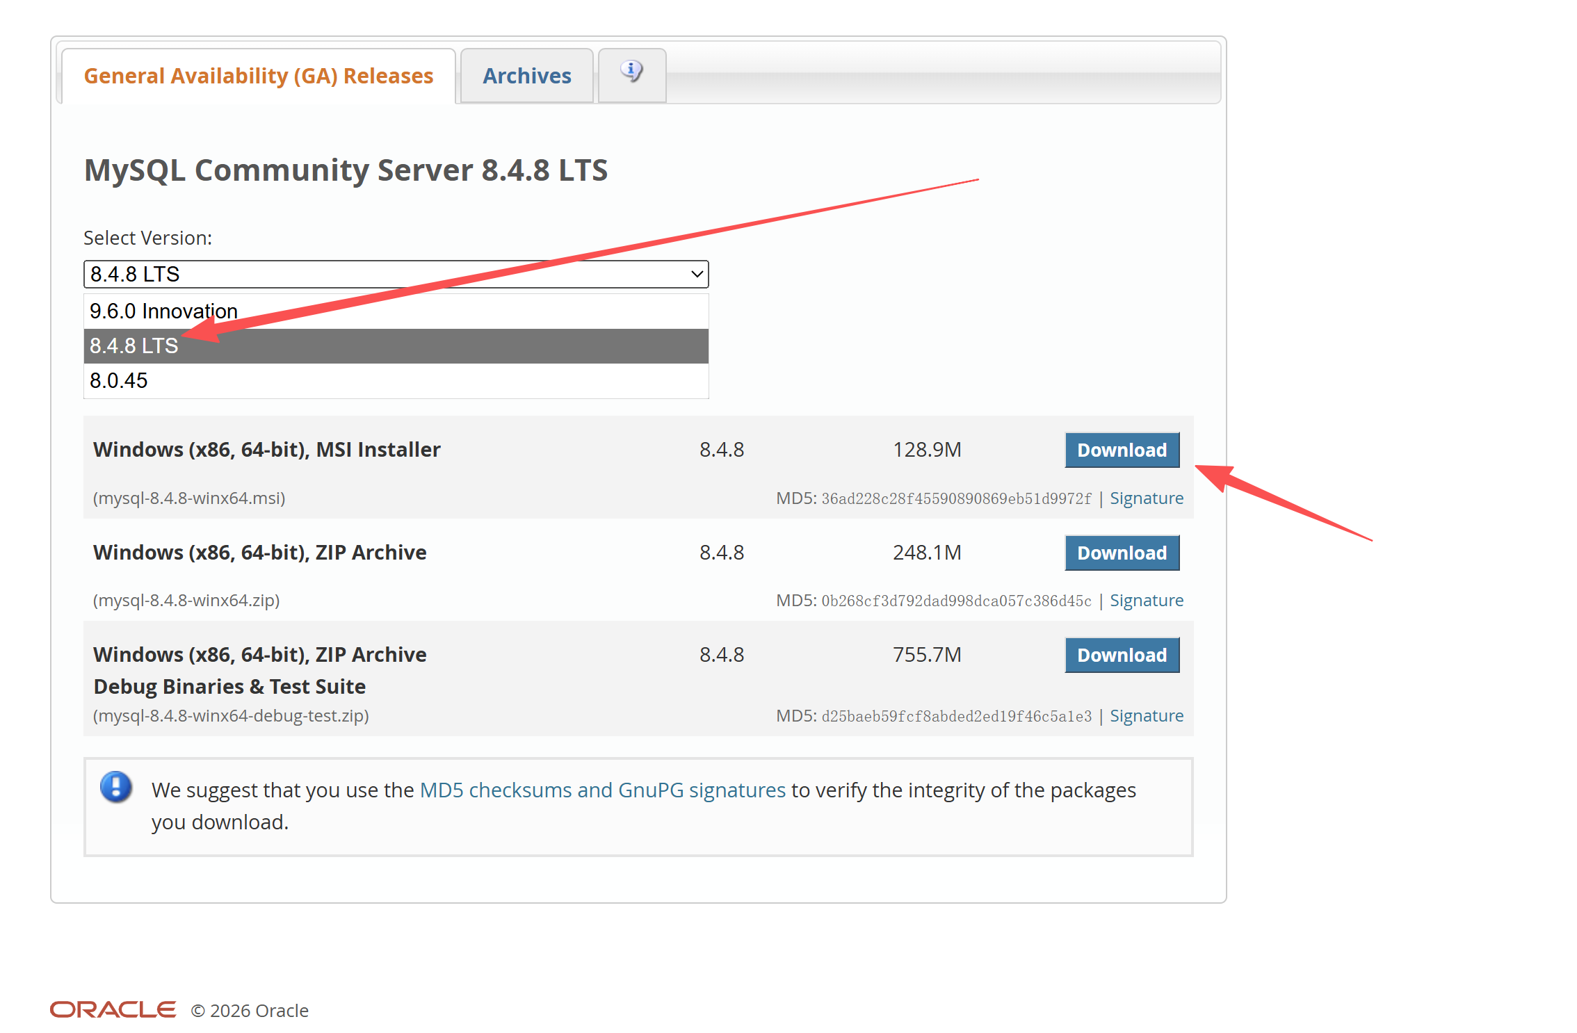Viewport: 1577px width, 1033px height.
Task: Open the Select Version dropdown arrow
Action: pos(696,274)
